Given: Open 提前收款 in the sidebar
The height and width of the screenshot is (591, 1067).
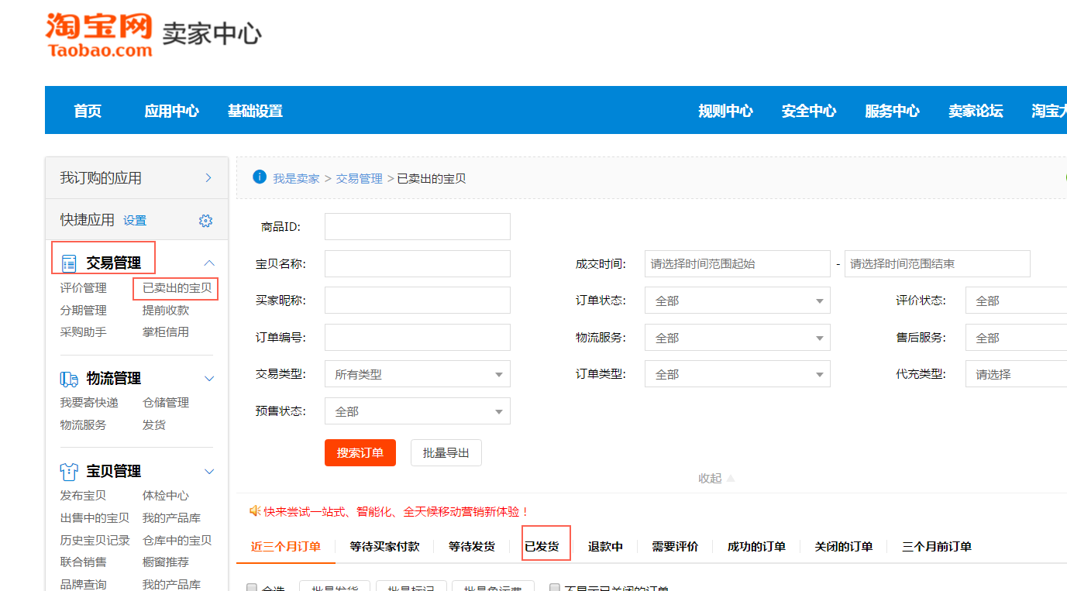Looking at the screenshot, I should pyautogui.click(x=166, y=311).
